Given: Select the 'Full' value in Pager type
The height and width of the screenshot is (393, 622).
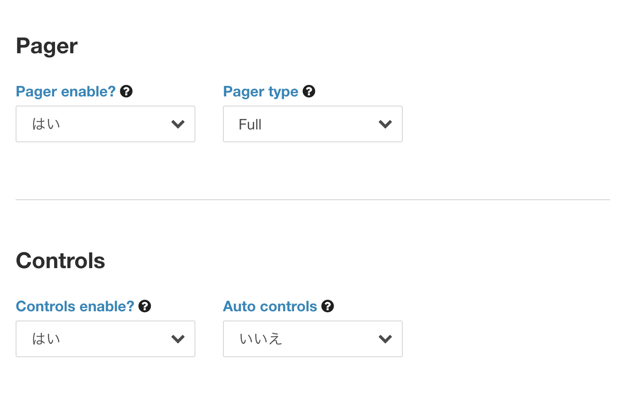Looking at the screenshot, I should tap(250, 124).
